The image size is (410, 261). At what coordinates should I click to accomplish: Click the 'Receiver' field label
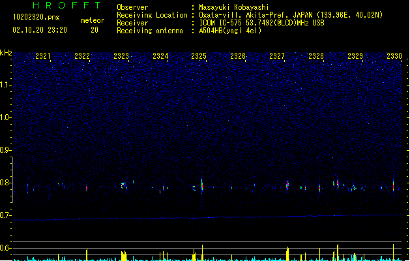point(132,23)
